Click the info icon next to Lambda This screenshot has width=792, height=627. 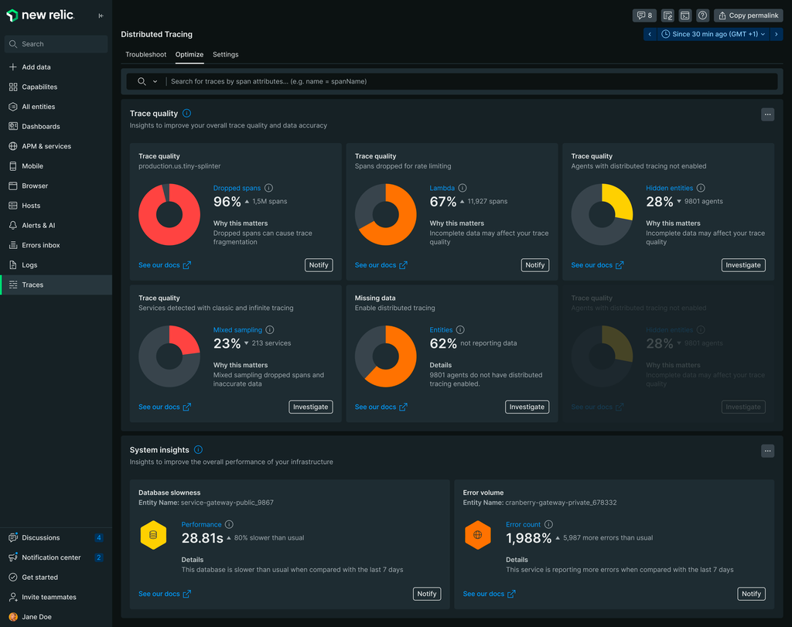463,188
